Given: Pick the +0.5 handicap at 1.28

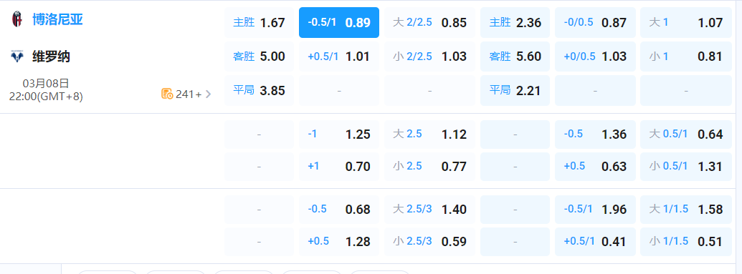Looking at the screenshot, I should coord(339,241).
